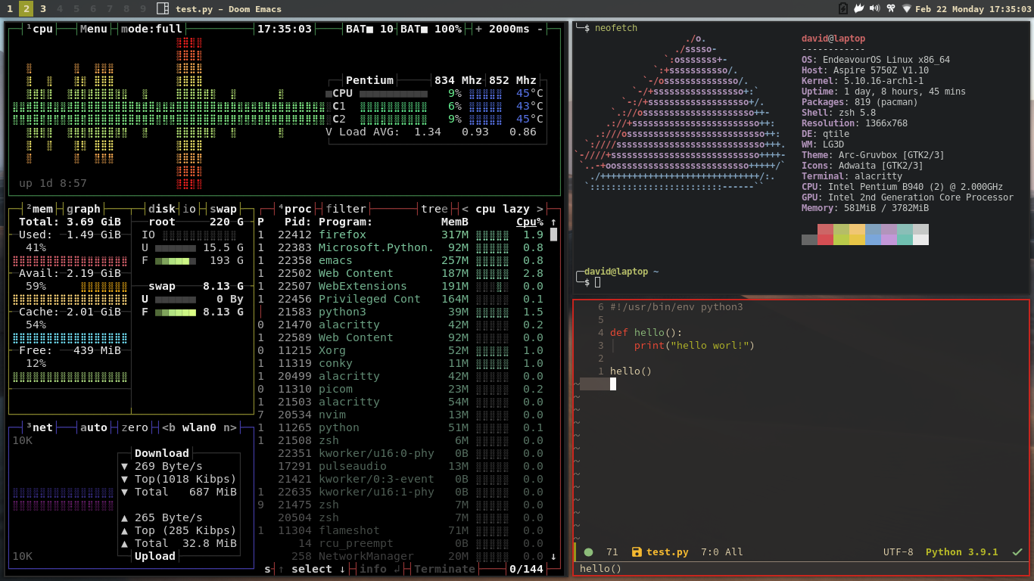Click the UTF-8 encoding indicator
This screenshot has width=1034, height=581.
click(x=899, y=552)
